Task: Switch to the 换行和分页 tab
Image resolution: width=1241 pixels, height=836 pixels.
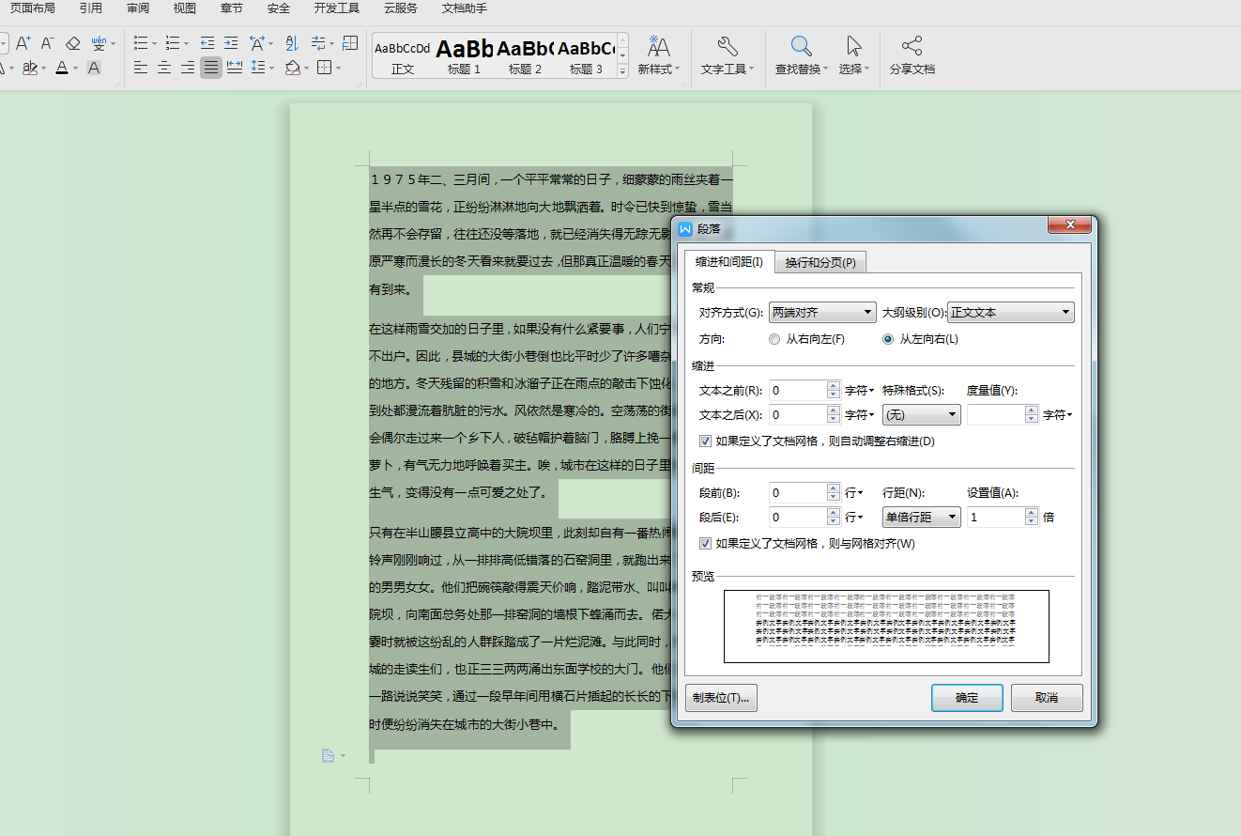Action: click(820, 263)
